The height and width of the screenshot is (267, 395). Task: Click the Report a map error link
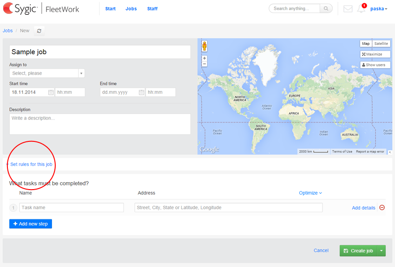coord(370,152)
